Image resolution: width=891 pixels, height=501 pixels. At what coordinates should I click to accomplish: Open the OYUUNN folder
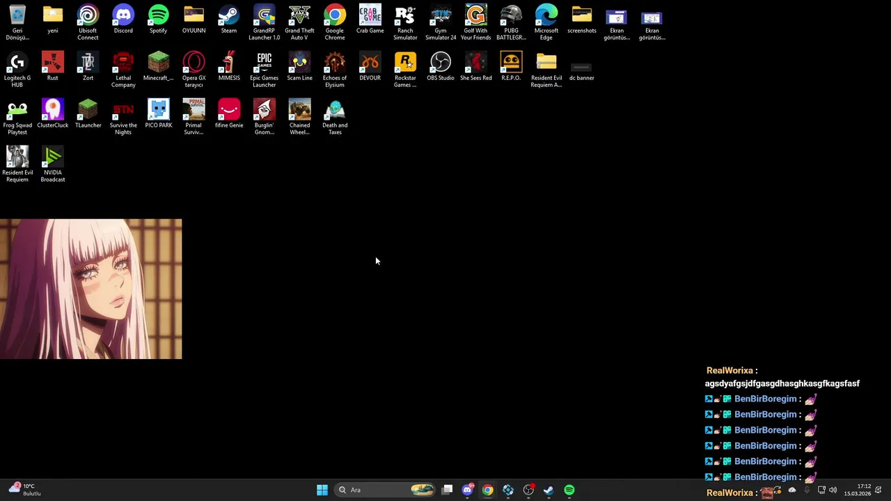(194, 19)
